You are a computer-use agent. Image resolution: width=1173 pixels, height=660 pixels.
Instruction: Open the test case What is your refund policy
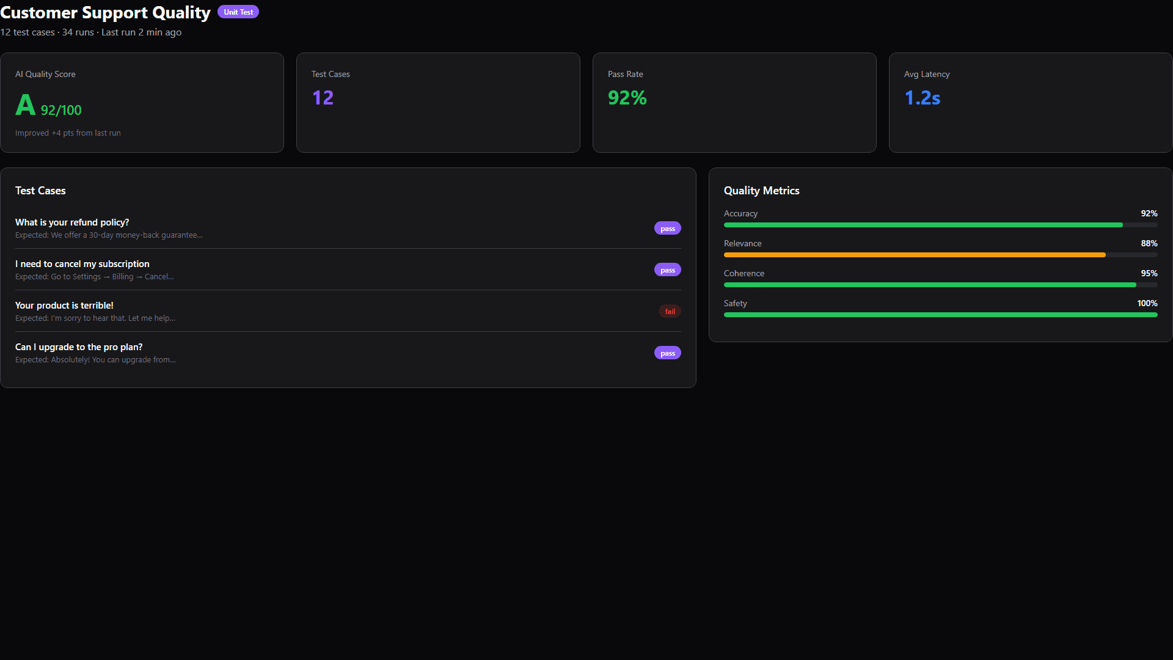click(71, 222)
